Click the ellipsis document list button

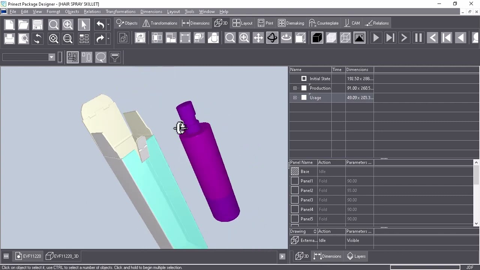click(6, 256)
